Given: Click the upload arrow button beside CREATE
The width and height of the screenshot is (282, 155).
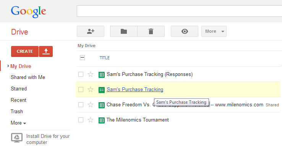Looking at the screenshot, I should click(46, 52).
